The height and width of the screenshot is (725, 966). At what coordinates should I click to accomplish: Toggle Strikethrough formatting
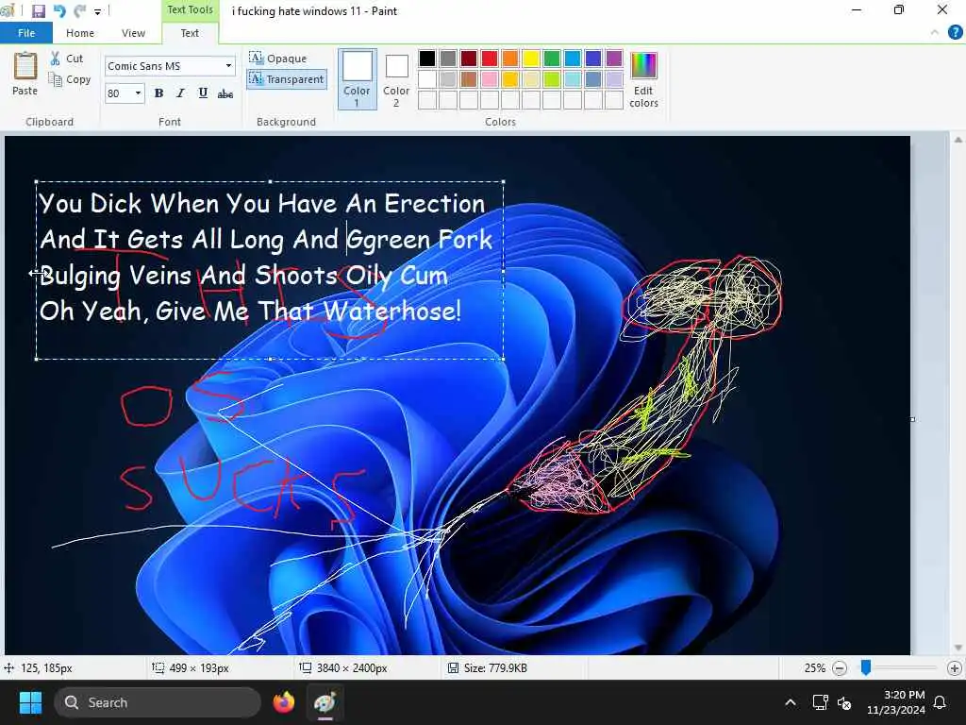(225, 93)
